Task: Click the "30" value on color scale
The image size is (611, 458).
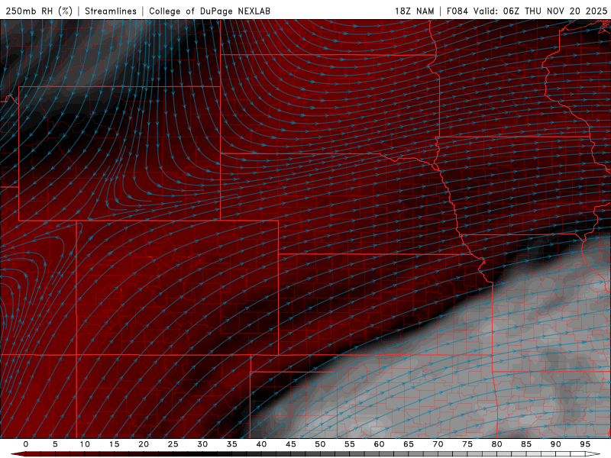Action: pos(202,444)
